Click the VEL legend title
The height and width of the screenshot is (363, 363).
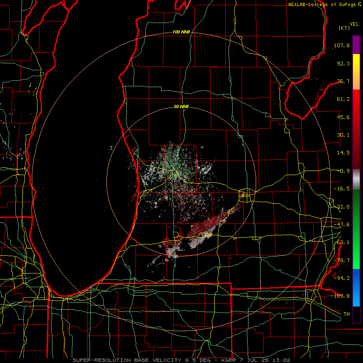click(x=354, y=24)
